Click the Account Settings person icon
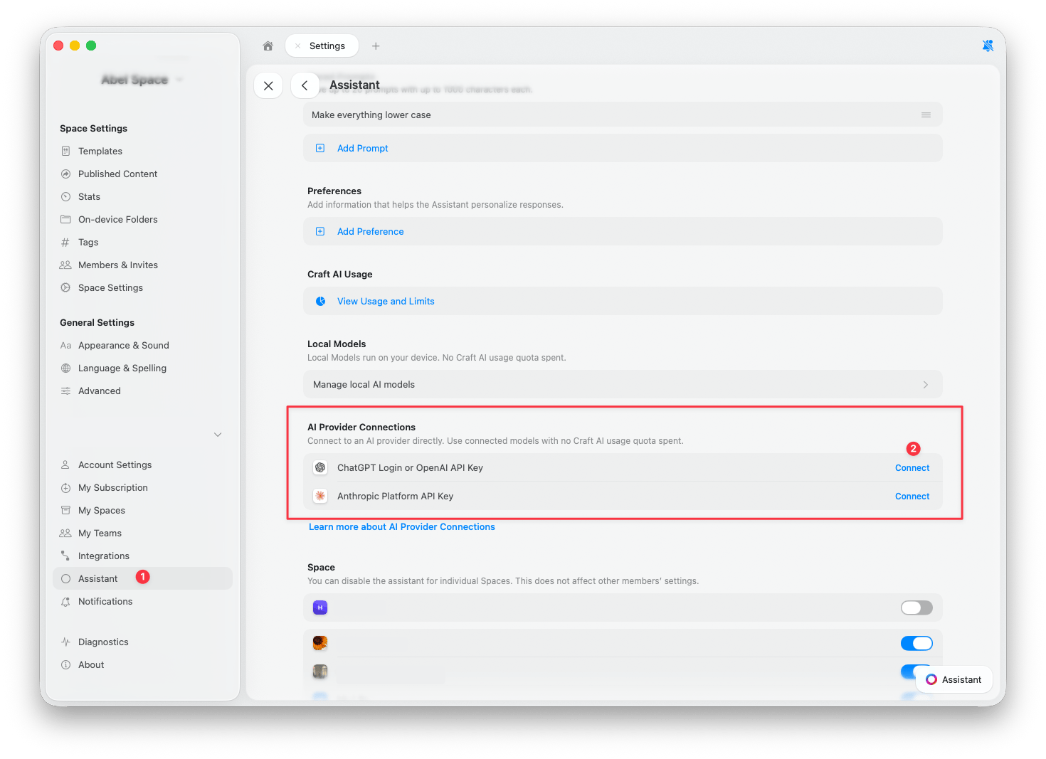This screenshot has width=1046, height=759. [65, 465]
